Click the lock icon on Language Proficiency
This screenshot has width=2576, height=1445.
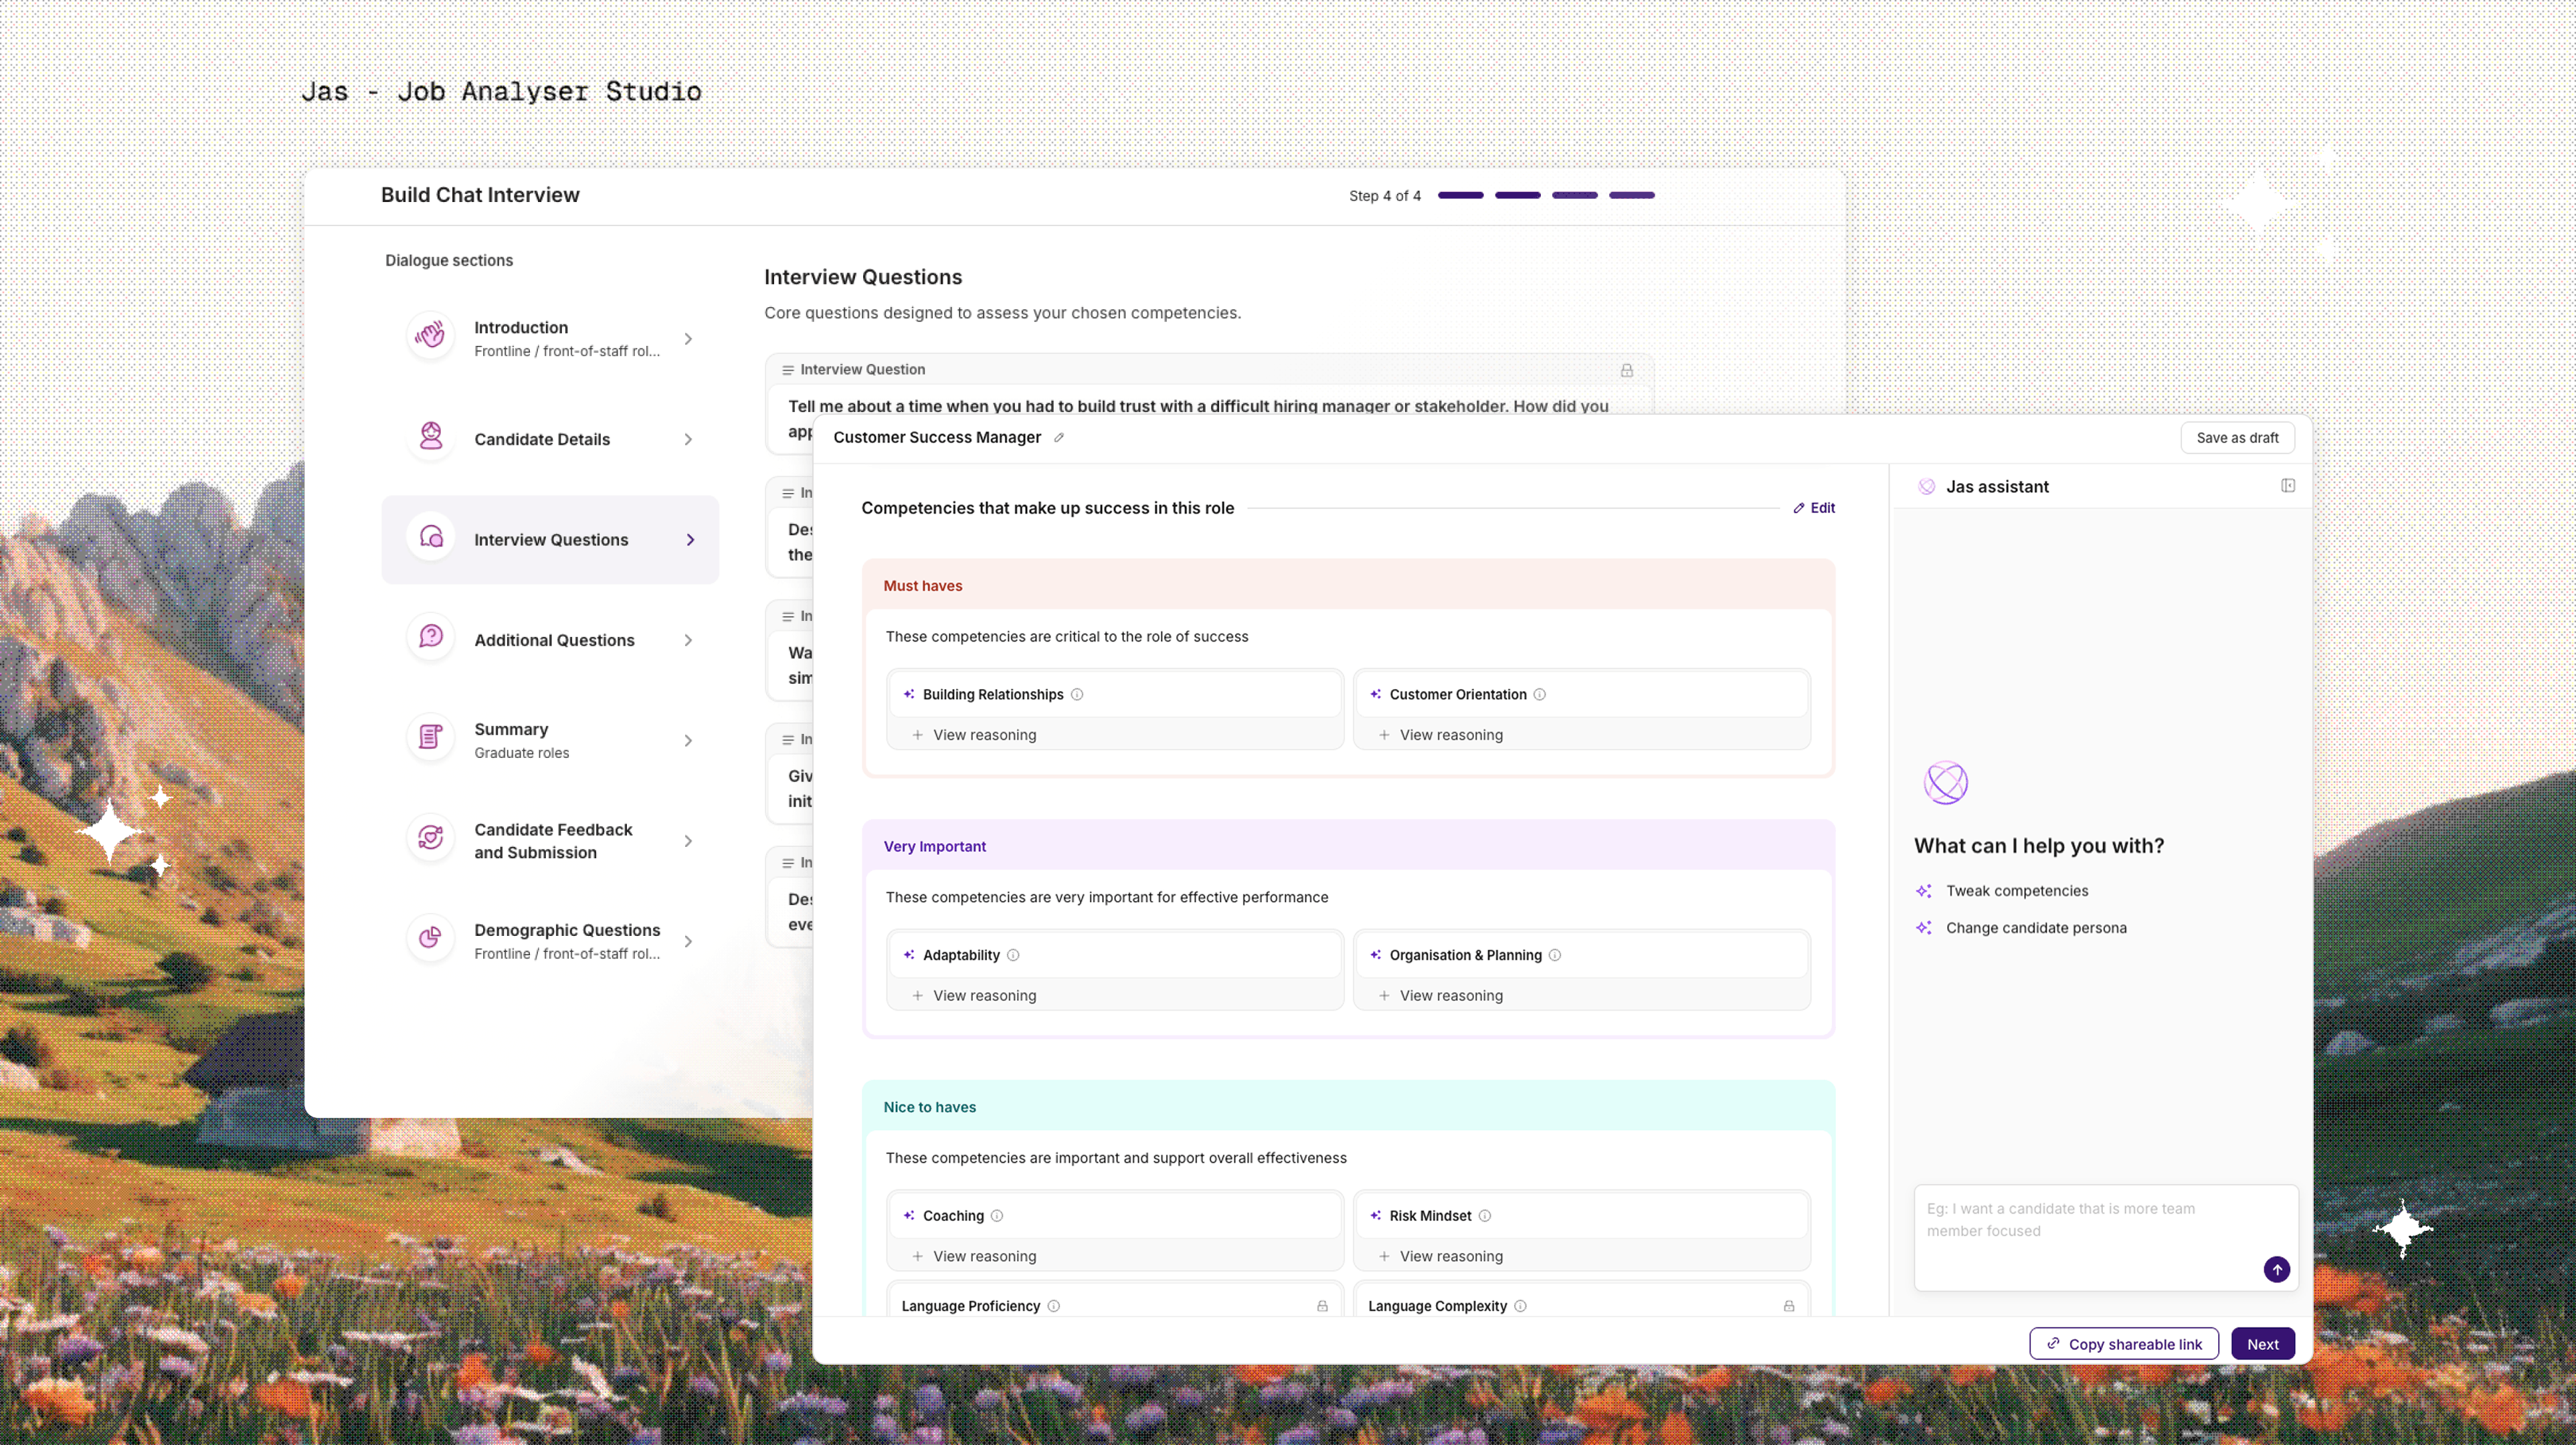pos(1322,1306)
